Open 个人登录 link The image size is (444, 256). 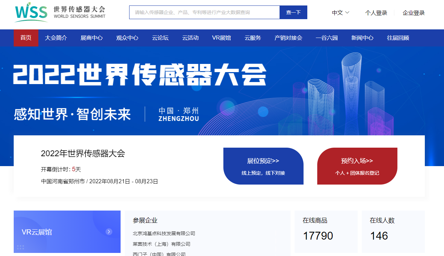tap(376, 13)
